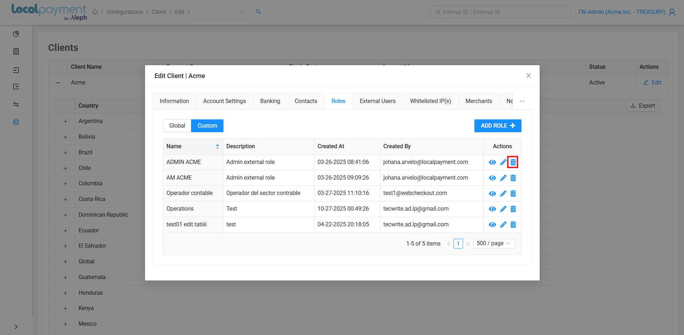Open the configurations gear sidebar icon
The height and width of the screenshot is (335, 684).
pyautogui.click(x=16, y=122)
